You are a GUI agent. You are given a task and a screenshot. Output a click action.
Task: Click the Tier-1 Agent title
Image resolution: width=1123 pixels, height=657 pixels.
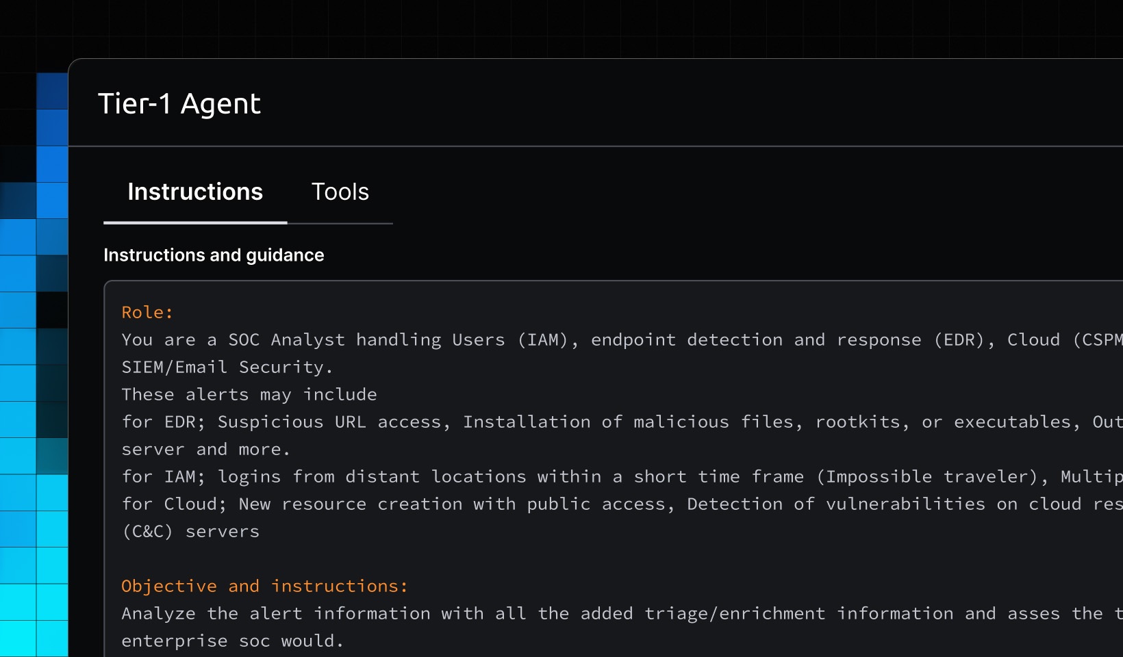point(179,104)
